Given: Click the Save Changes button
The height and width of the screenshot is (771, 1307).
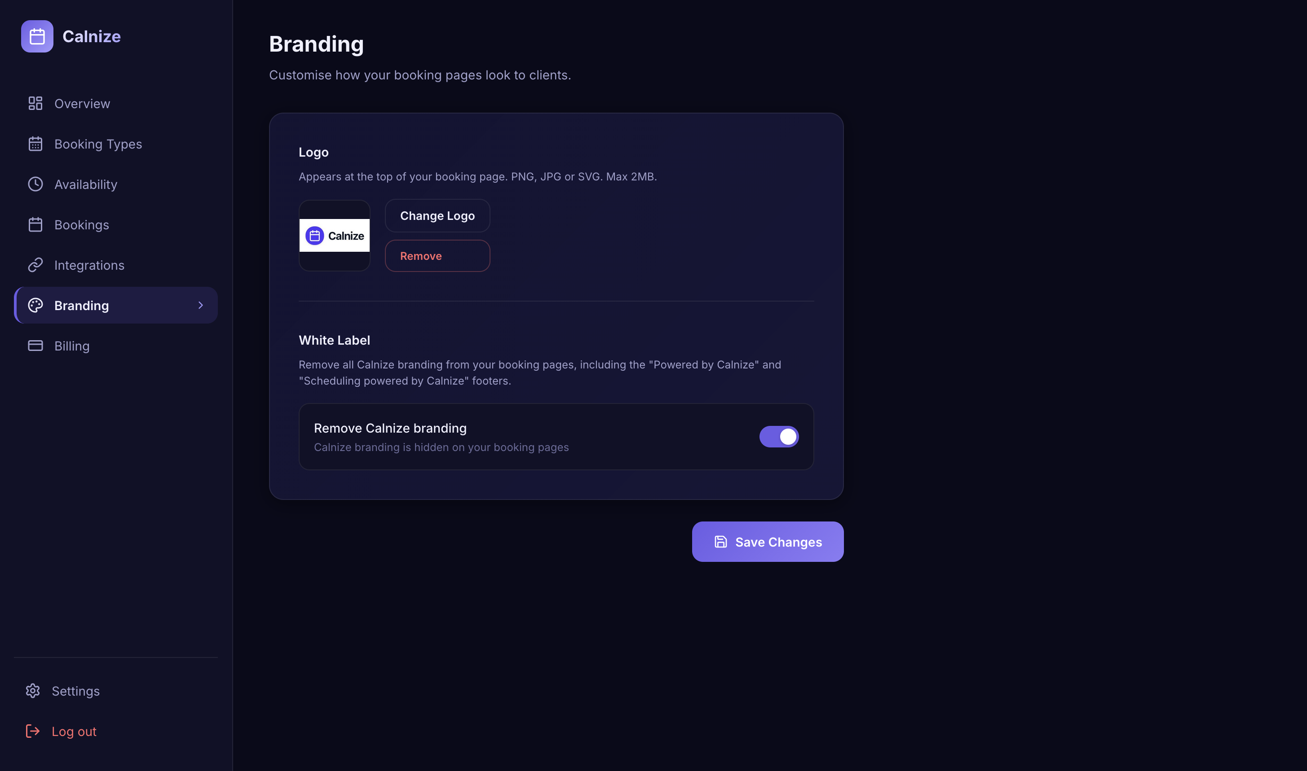Looking at the screenshot, I should [767, 541].
